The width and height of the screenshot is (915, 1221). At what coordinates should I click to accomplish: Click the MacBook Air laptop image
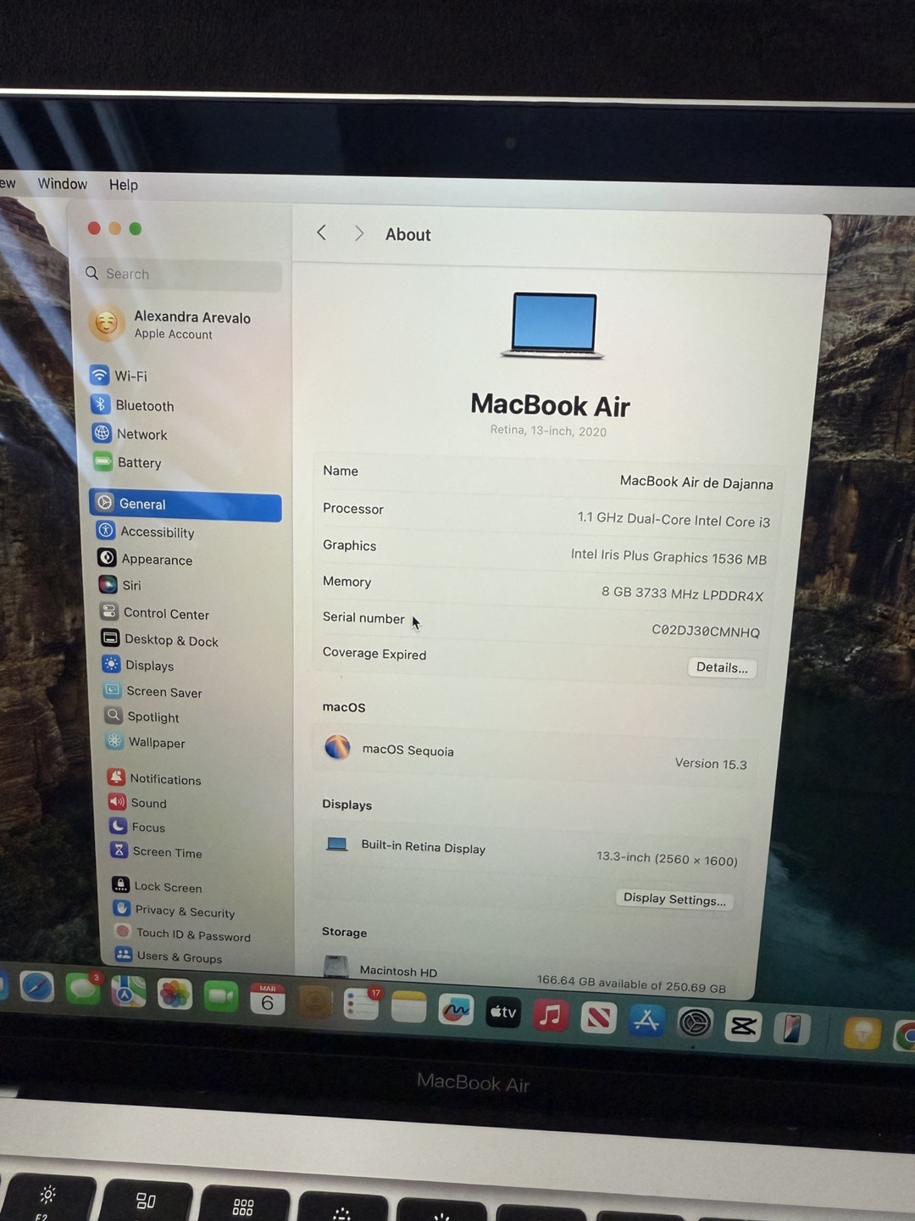click(x=553, y=326)
